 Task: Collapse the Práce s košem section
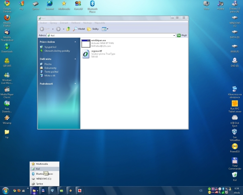(x=75, y=42)
